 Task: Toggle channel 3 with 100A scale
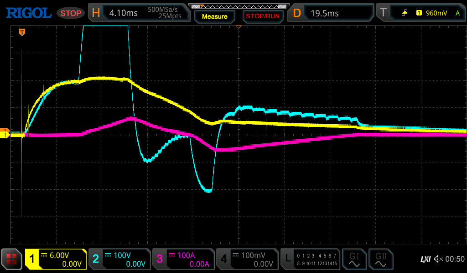(x=183, y=259)
